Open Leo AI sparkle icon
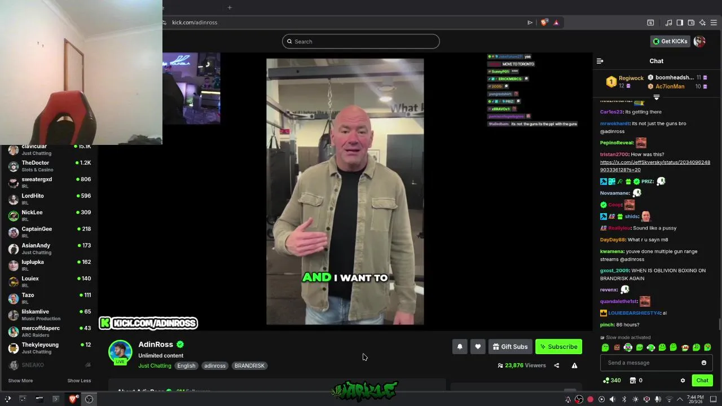Viewport: 722px width, 406px height. click(x=702, y=23)
